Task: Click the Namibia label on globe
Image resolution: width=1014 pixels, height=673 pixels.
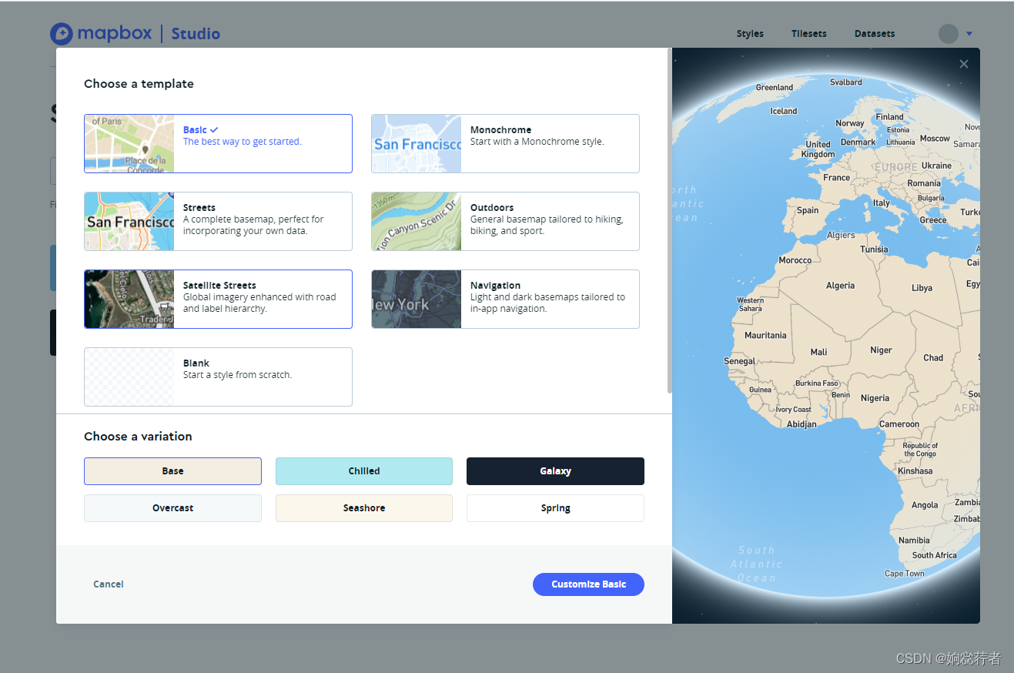Action: (914, 541)
